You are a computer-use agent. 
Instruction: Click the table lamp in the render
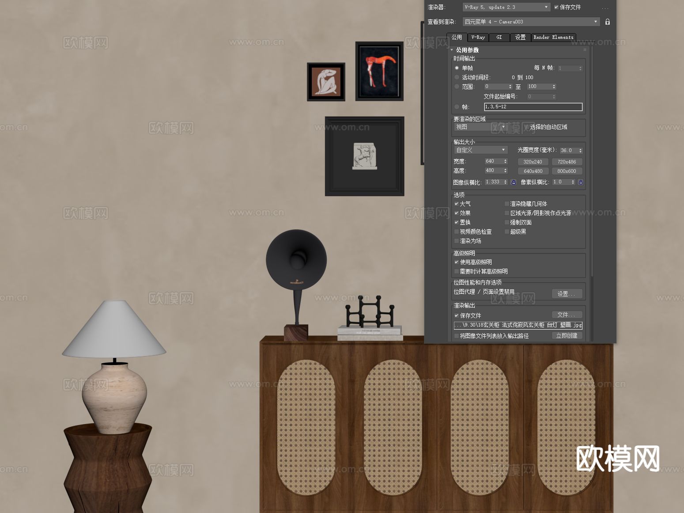[x=114, y=367]
